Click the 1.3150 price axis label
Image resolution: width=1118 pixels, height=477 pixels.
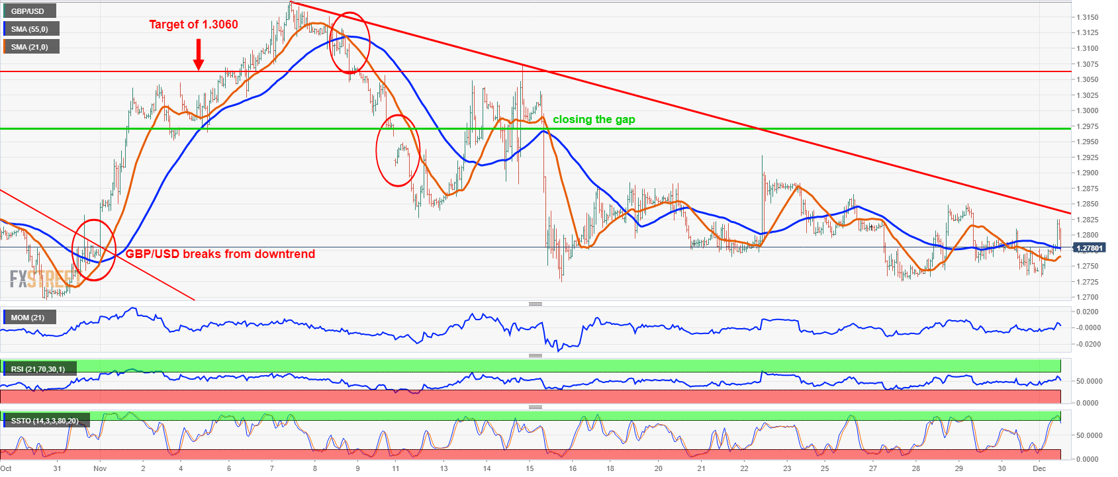1088,17
